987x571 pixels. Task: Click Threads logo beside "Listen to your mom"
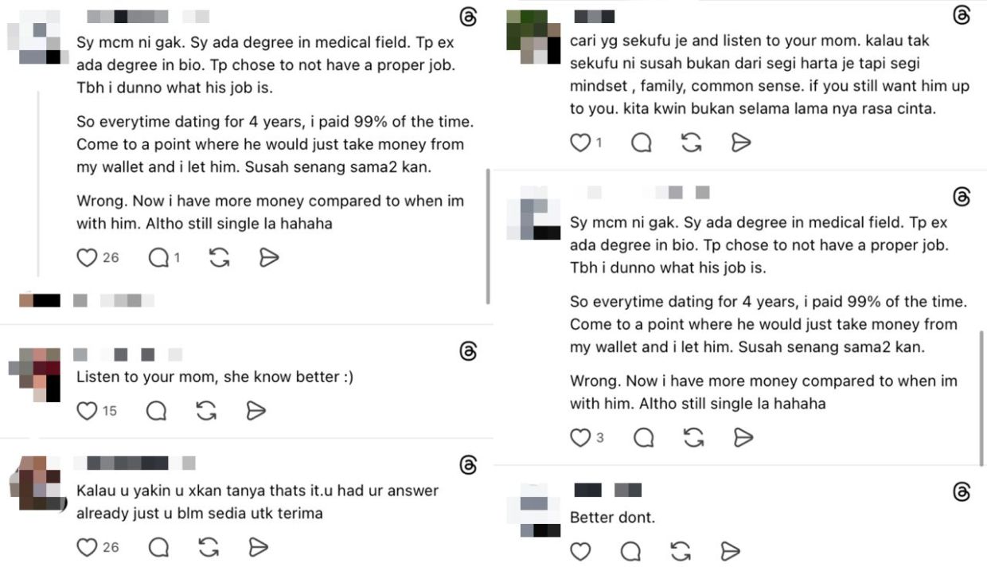click(x=469, y=351)
